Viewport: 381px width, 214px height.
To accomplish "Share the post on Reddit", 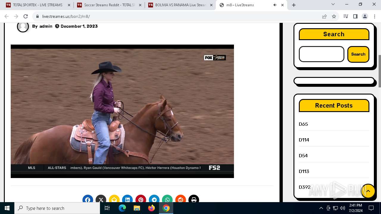I will [181, 199].
